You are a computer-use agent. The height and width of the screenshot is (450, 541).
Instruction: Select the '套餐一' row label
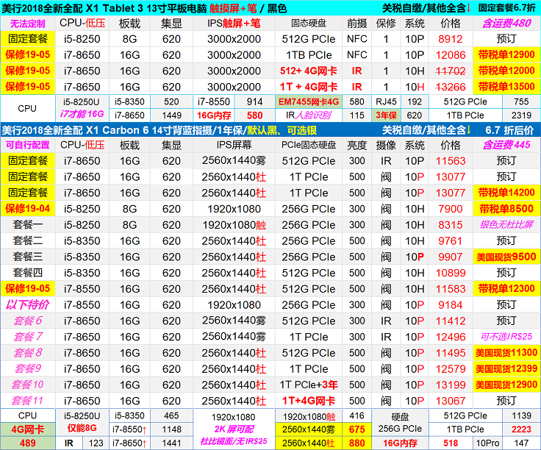[x=28, y=225]
